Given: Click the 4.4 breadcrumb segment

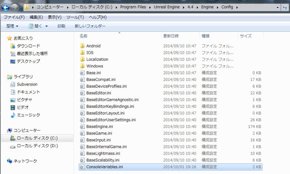Looking at the screenshot, I should pyautogui.click(x=190, y=7).
